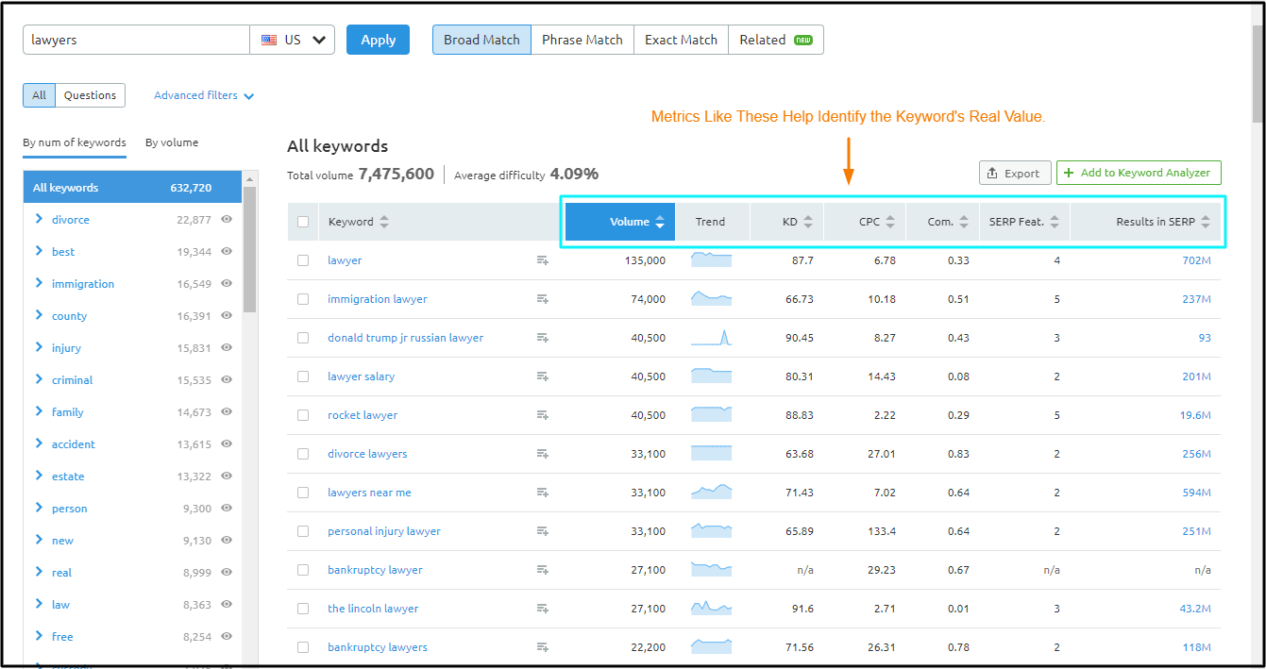The width and height of the screenshot is (1266, 669).
Task: Toggle visibility eye for immigration group
Action: [227, 283]
